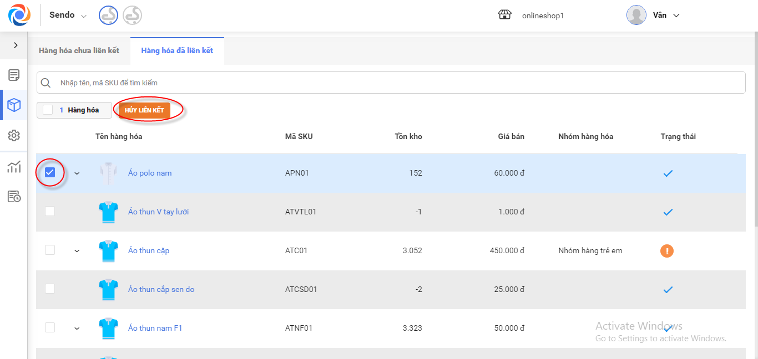Select the product box icon in sidebar
The image size is (758, 359).
click(14, 105)
